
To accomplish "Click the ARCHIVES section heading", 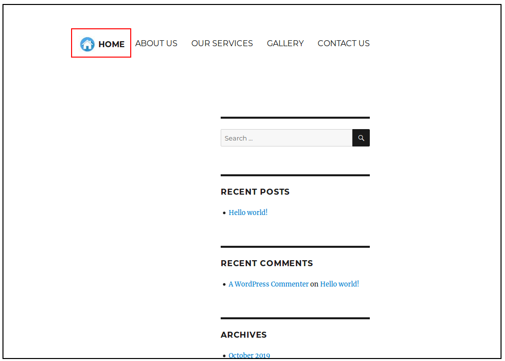I will tap(244, 335).
